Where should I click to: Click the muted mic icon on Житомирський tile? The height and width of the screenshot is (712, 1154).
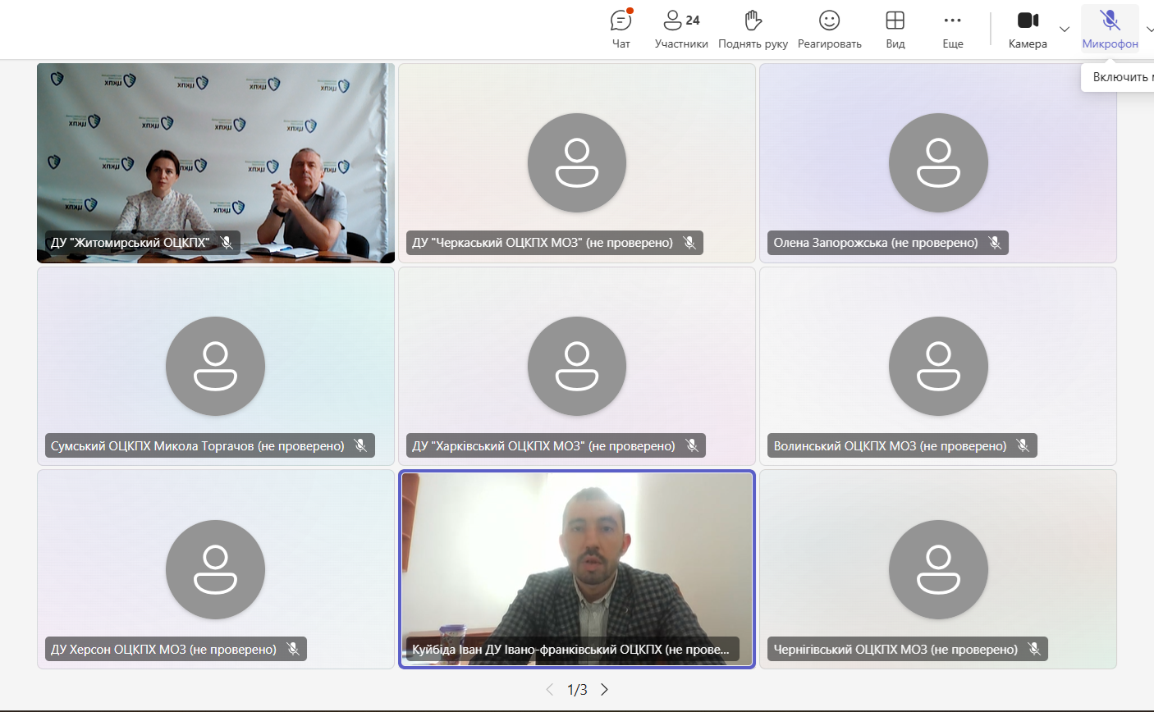(x=227, y=243)
